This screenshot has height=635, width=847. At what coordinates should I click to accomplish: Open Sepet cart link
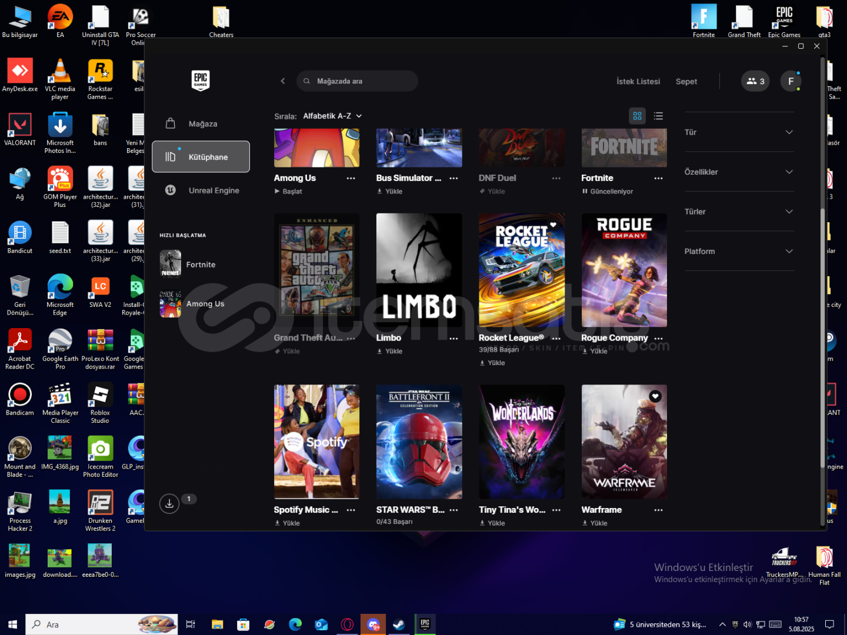pyautogui.click(x=686, y=81)
